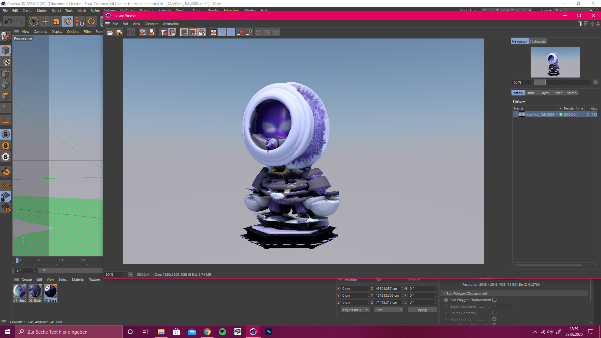Image resolution: width=601 pixels, height=338 pixels.
Task: Select the Move tool
Action: coord(45,22)
